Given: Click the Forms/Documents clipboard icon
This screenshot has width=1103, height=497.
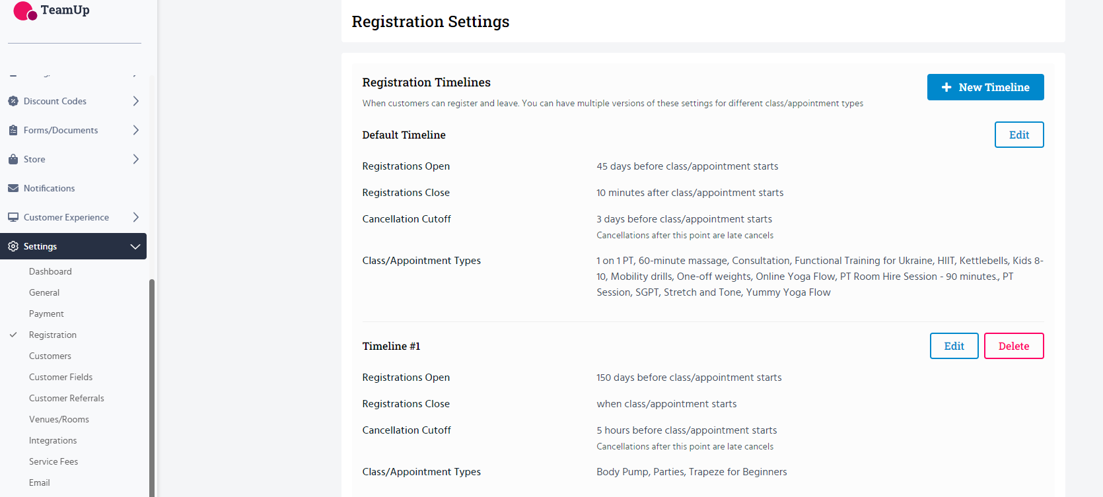Looking at the screenshot, I should tap(13, 130).
